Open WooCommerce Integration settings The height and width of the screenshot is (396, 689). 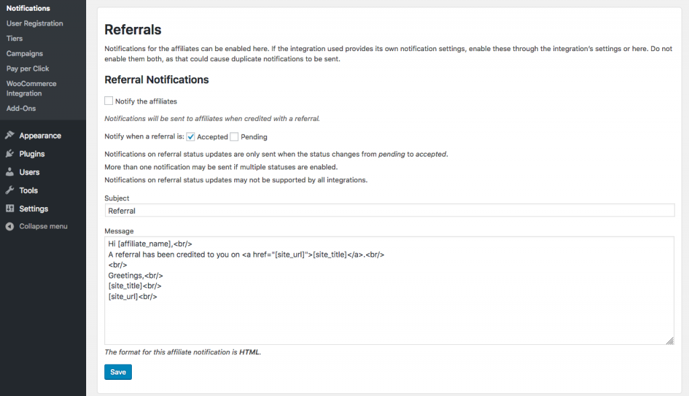[x=31, y=88]
